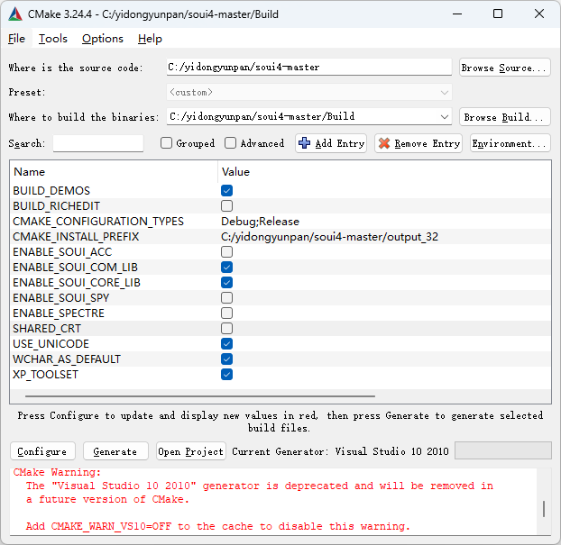Click the blue plus Add Entry icon

(304, 143)
